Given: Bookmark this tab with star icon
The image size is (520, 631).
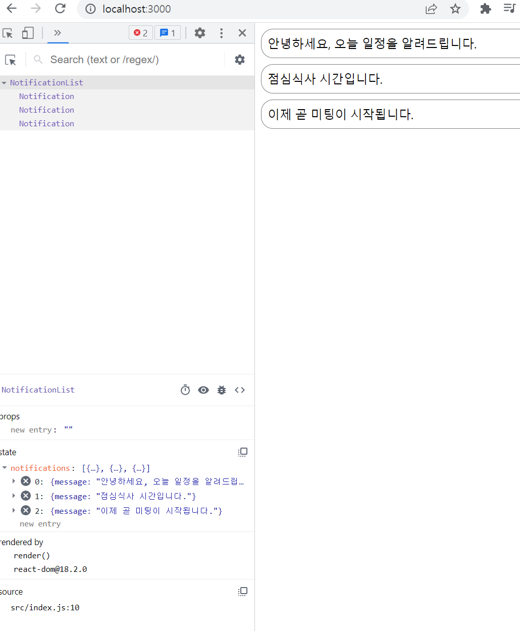Looking at the screenshot, I should (455, 9).
